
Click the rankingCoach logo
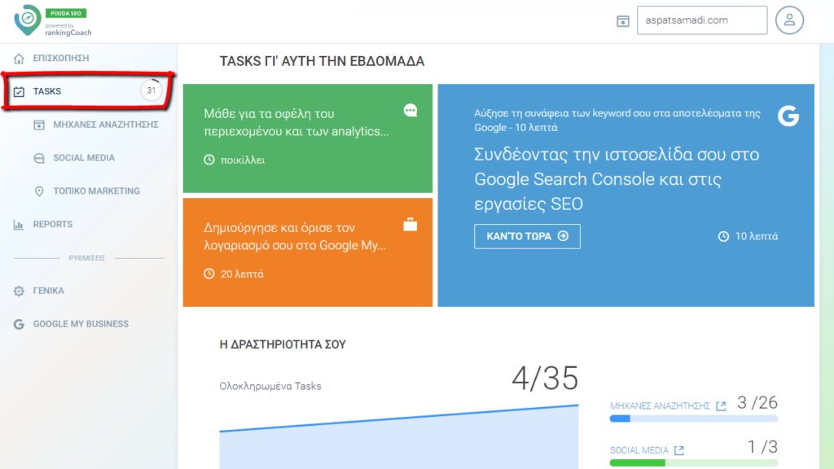pyautogui.click(x=52, y=20)
